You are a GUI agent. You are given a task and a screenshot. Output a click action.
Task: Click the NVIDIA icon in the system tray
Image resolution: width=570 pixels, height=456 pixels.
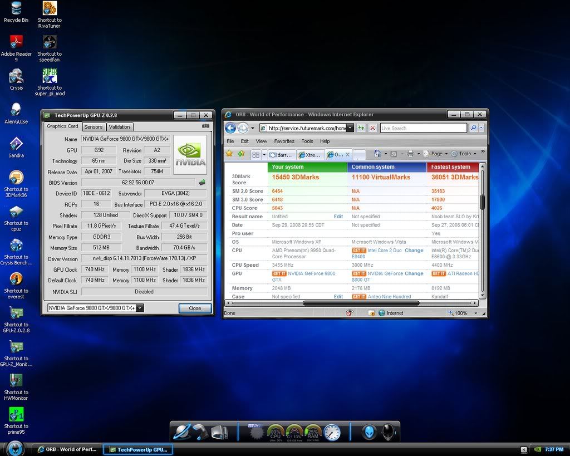[x=537, y=449]
